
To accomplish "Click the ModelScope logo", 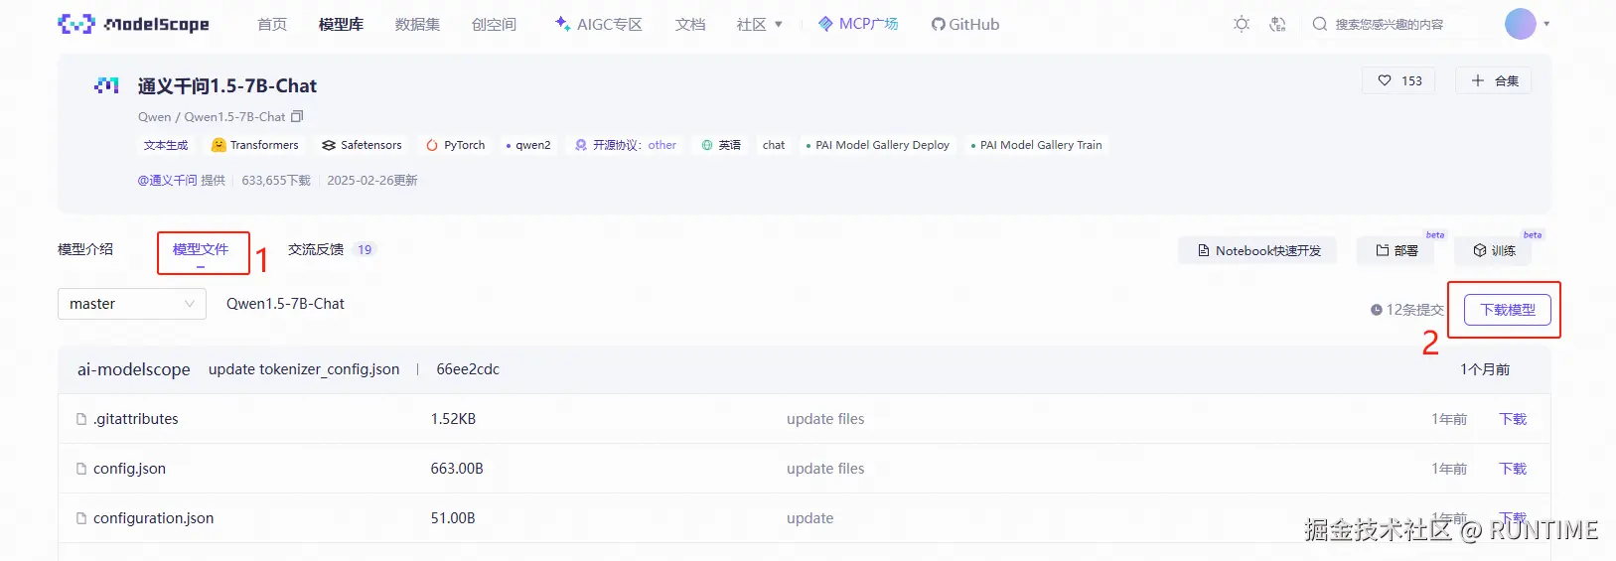I will click(133, 24).
